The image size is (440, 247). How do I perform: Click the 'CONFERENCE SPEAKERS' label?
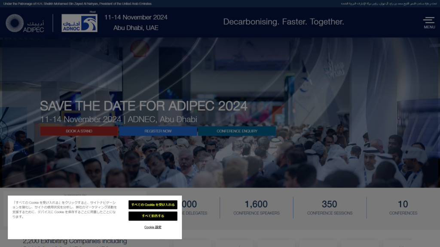[x=257, y=213]
